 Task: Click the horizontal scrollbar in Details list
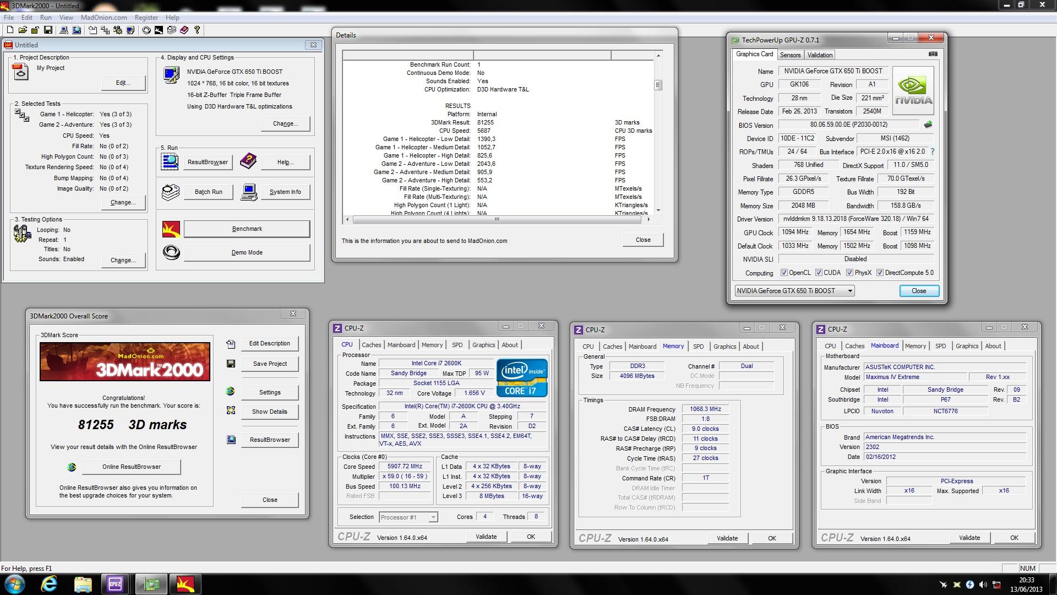[x=497, y=219]
